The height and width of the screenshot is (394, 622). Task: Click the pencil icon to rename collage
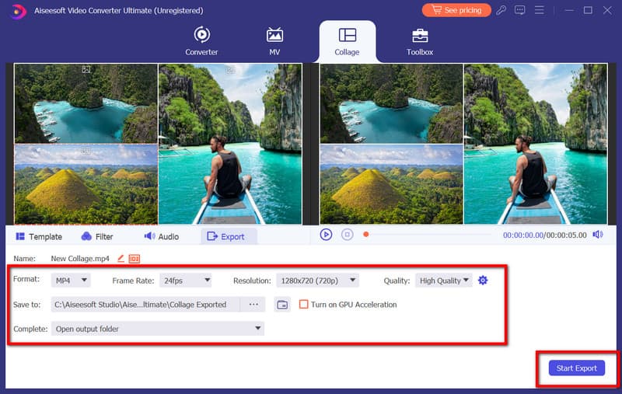coord(121,258)
